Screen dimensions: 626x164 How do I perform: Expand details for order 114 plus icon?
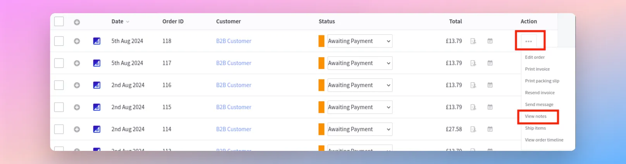tap(77, 129)
